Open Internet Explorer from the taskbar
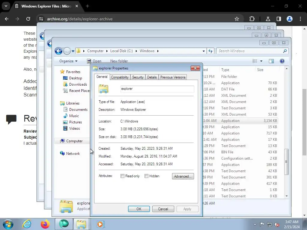Viewport: 307px width, 230px height. coord(27,224)
